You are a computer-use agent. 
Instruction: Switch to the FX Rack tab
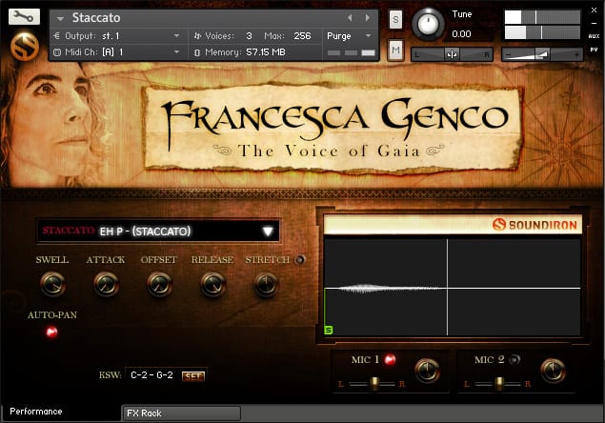click(x=181, y=413)
